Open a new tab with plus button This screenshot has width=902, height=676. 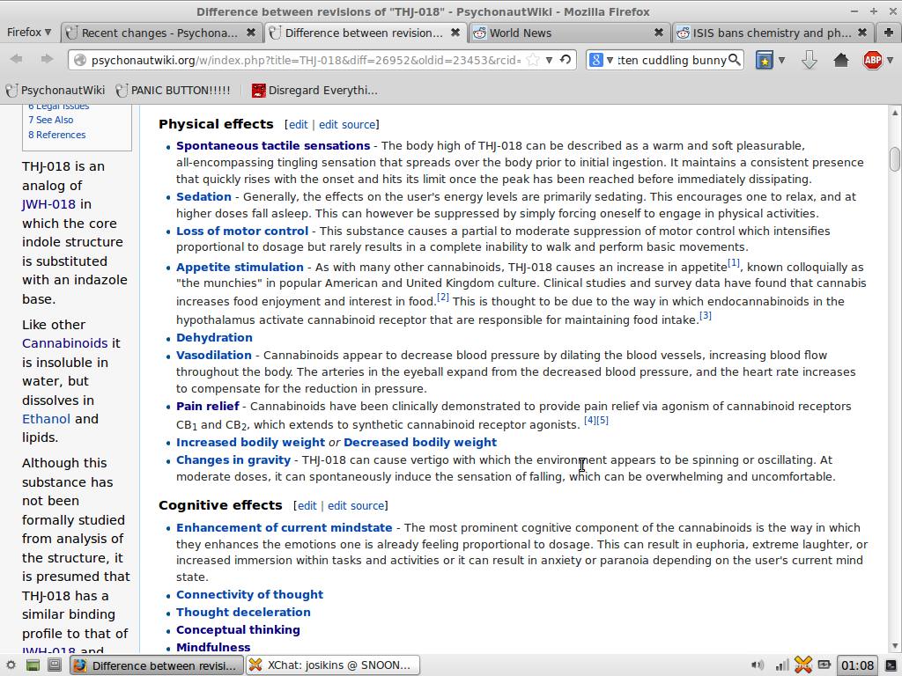click(888, 33)
